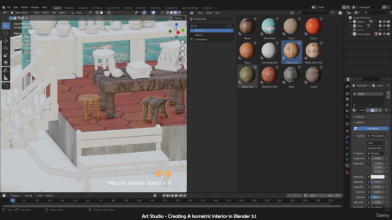The height and width of the screenshot is (220, 392).
Task: Open the Principled BSDF surface shader button
Action: (x=375, y=136)
